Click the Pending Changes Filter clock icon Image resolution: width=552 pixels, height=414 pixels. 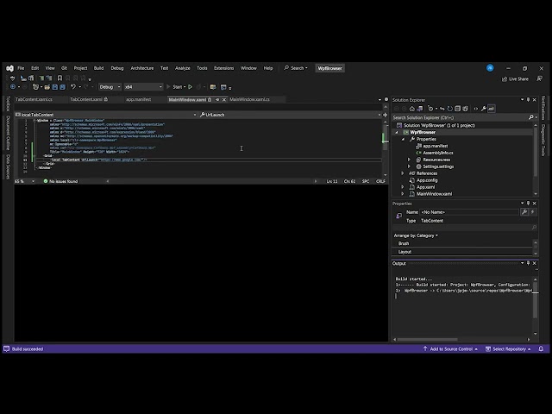(430, 109)
